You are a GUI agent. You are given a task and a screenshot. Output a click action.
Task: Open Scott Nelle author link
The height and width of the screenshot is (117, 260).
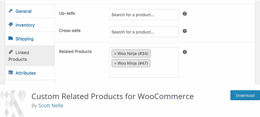click(51, 106)
